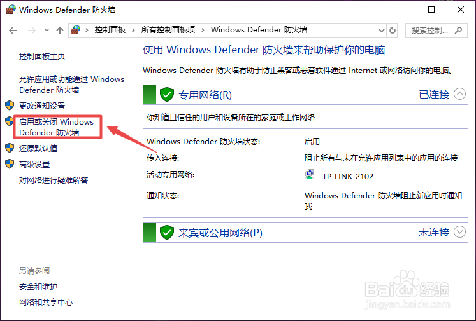Go up one level with Up arrow
The height and width of the screenshot is (321, 476).
point(60,31)
